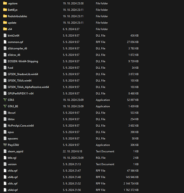Click the 8 468 KB size value

[134, 93]
